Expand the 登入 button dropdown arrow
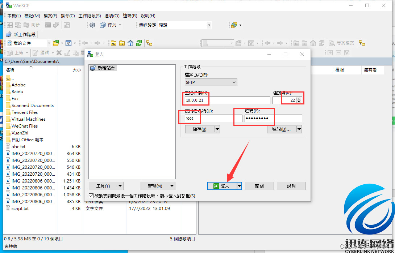 tap(239, 186)
